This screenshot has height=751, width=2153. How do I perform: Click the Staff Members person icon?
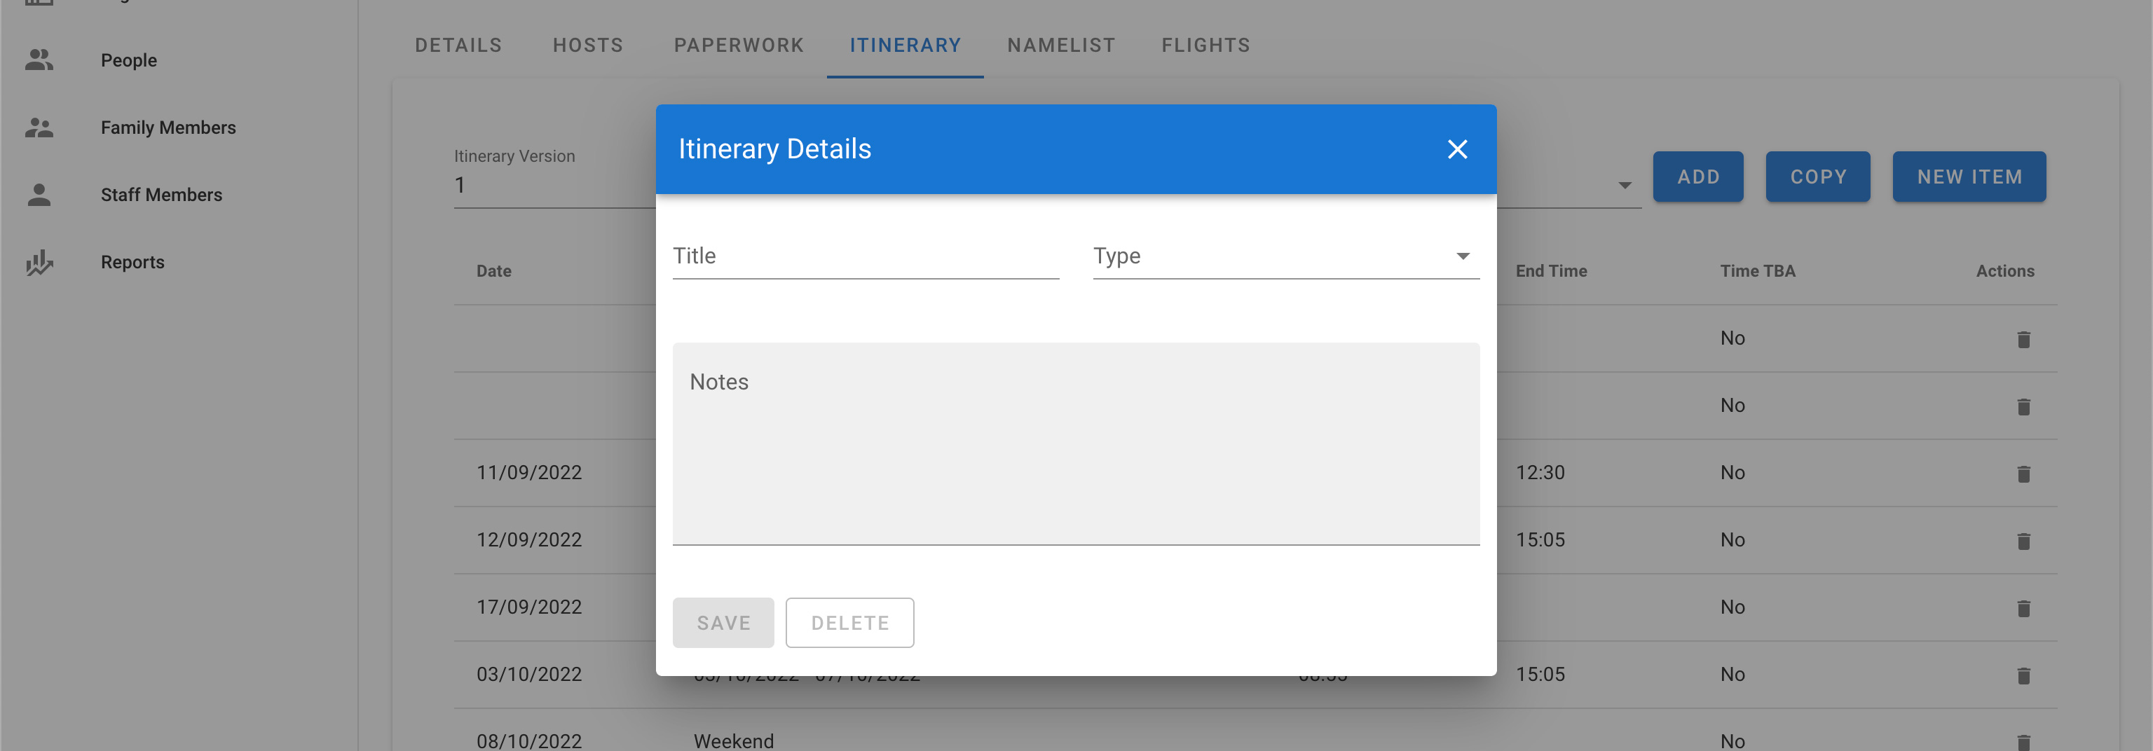39,195
